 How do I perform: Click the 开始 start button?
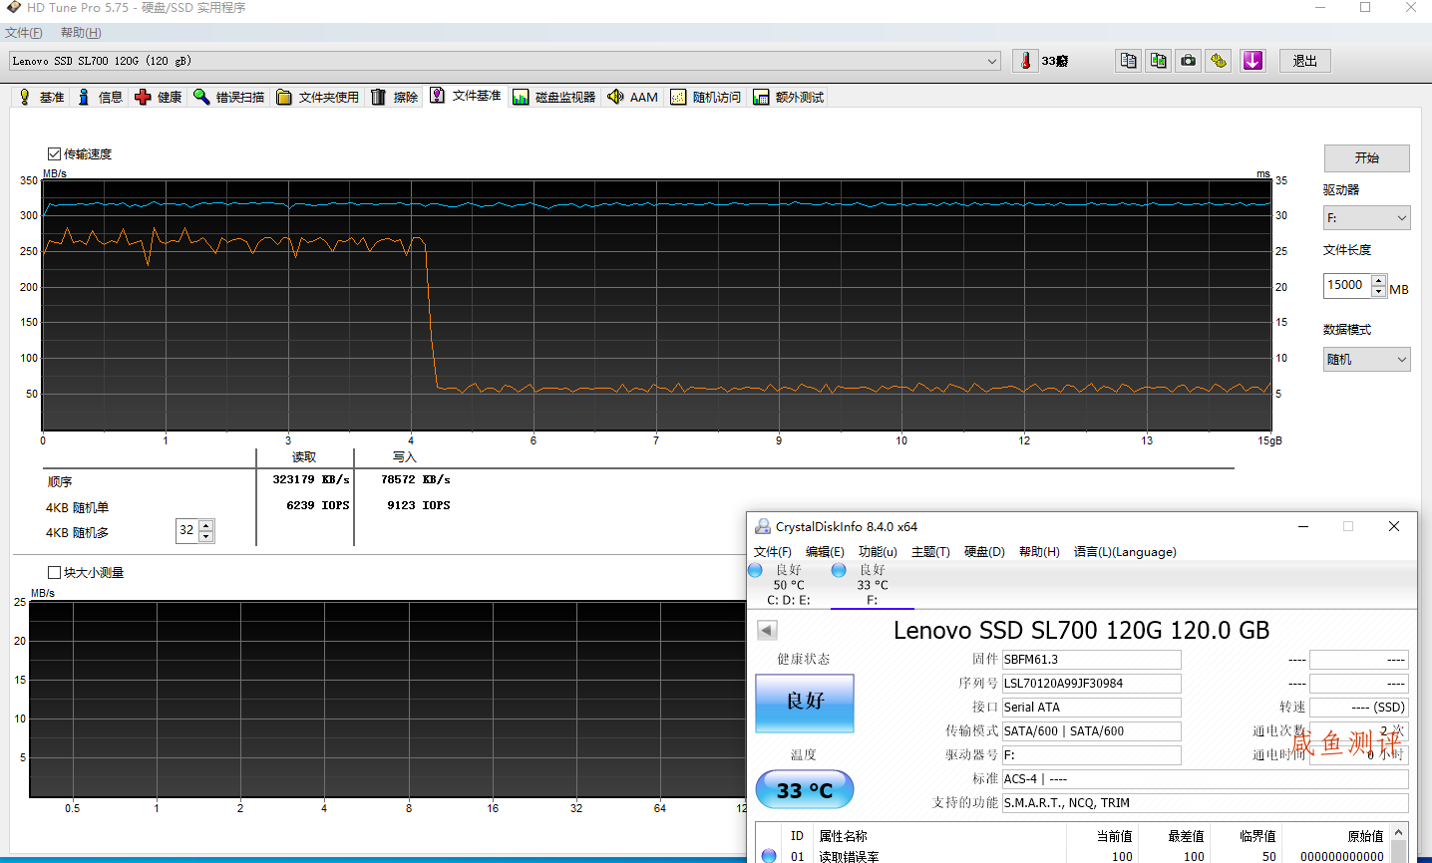point(1366,158)
